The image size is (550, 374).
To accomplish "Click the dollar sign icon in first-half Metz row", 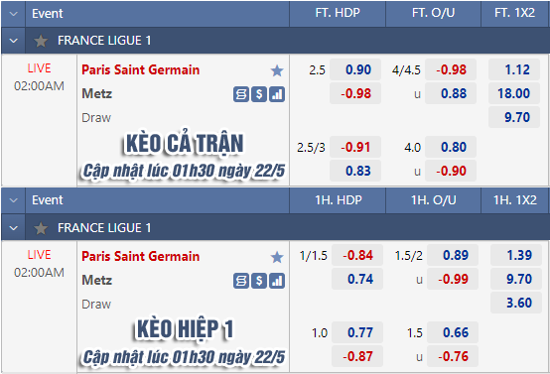I will click(x=259, y=281).
